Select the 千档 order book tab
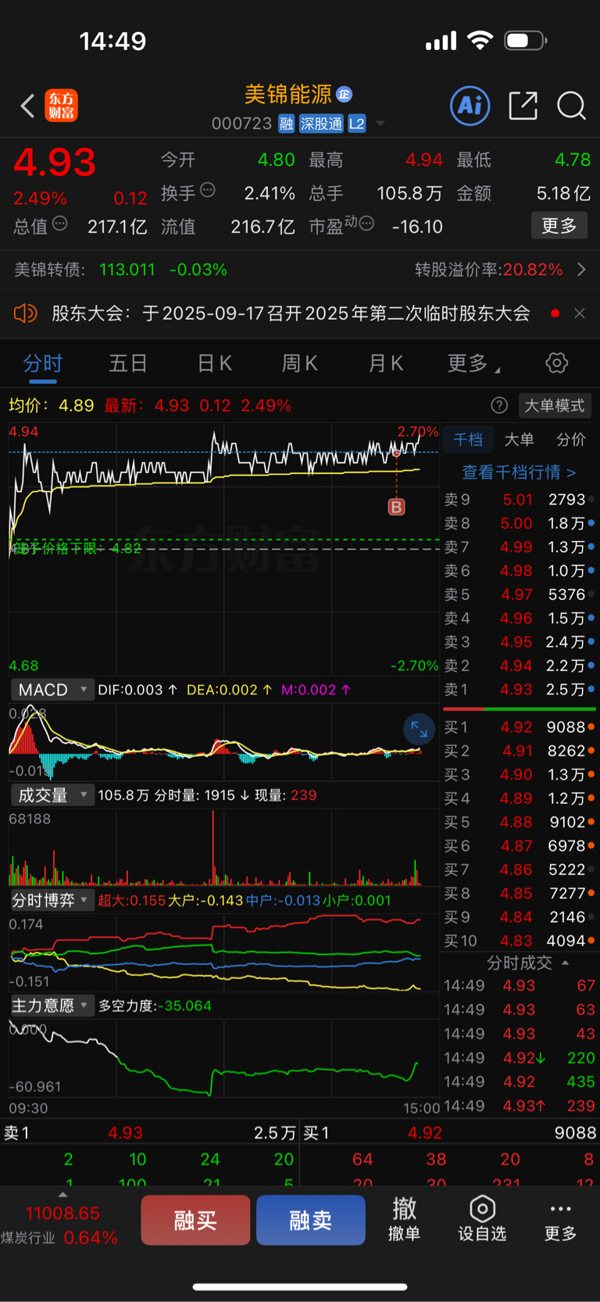Screen dimensions: 600x1302 (x=468, y=439)
